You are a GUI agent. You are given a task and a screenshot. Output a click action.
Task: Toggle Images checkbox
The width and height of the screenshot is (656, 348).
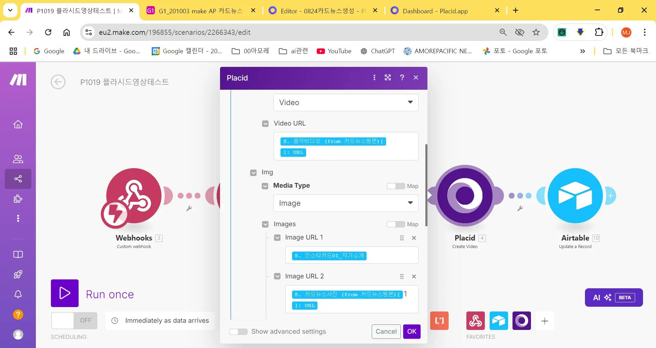(265, 224)
